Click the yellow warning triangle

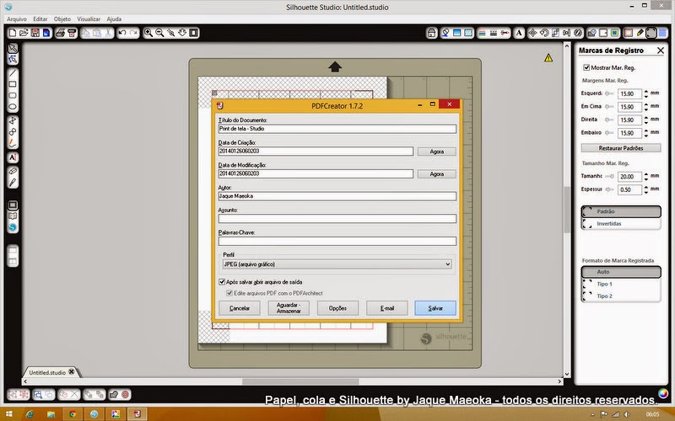pyautogui.click(x=548, y=57)
